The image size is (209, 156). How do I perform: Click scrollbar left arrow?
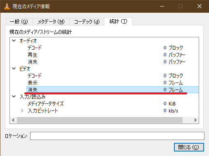coord(13,120)
